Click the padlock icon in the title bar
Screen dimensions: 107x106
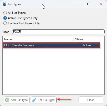click(4, 4)
